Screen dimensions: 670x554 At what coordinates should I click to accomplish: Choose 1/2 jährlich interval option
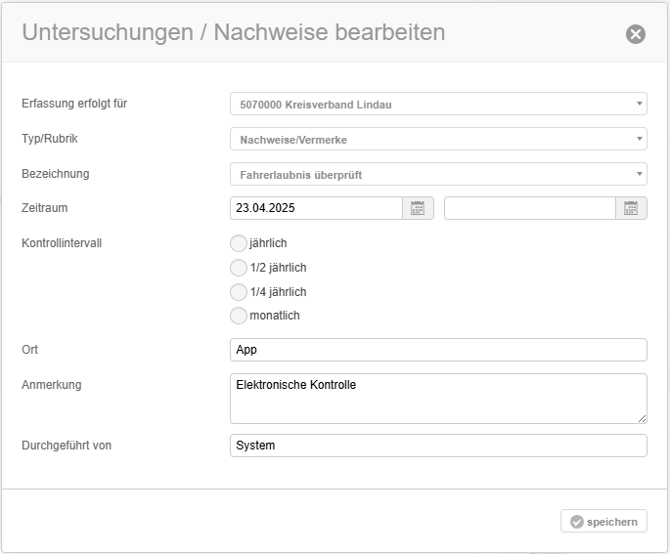tap(239, 268)
